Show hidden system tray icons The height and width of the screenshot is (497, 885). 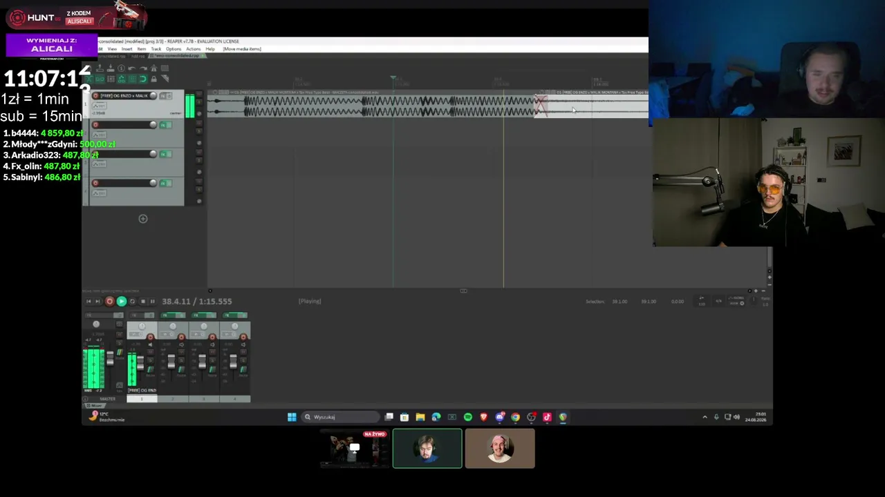(705, 417)
